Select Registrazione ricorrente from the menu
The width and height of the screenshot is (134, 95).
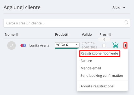coord(99,53)
